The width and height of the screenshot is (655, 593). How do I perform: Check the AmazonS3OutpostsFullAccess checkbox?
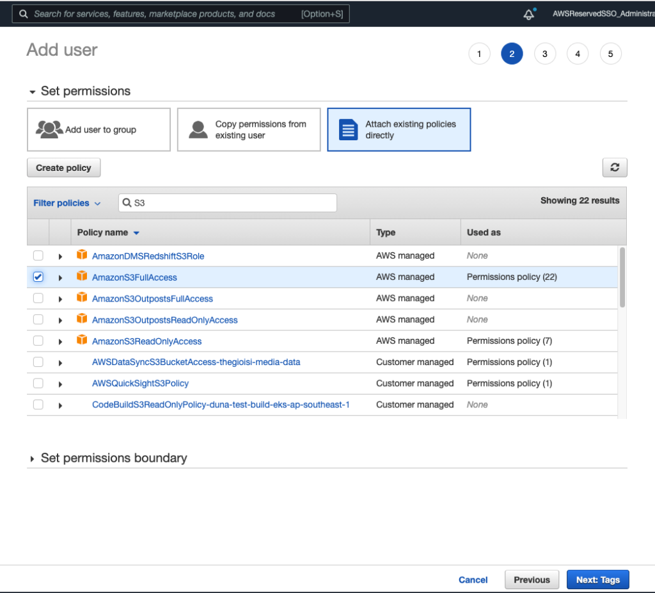point(38,298)
